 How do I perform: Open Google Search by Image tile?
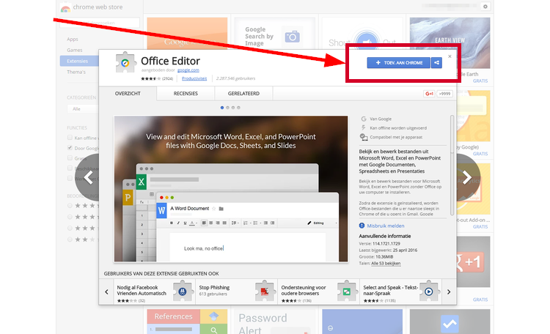[x=275, y=34]
